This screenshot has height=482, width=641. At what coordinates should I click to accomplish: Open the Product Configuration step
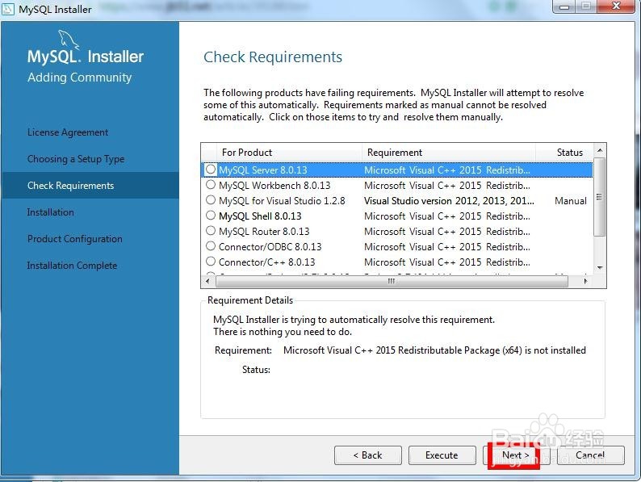tap(75, 239)
